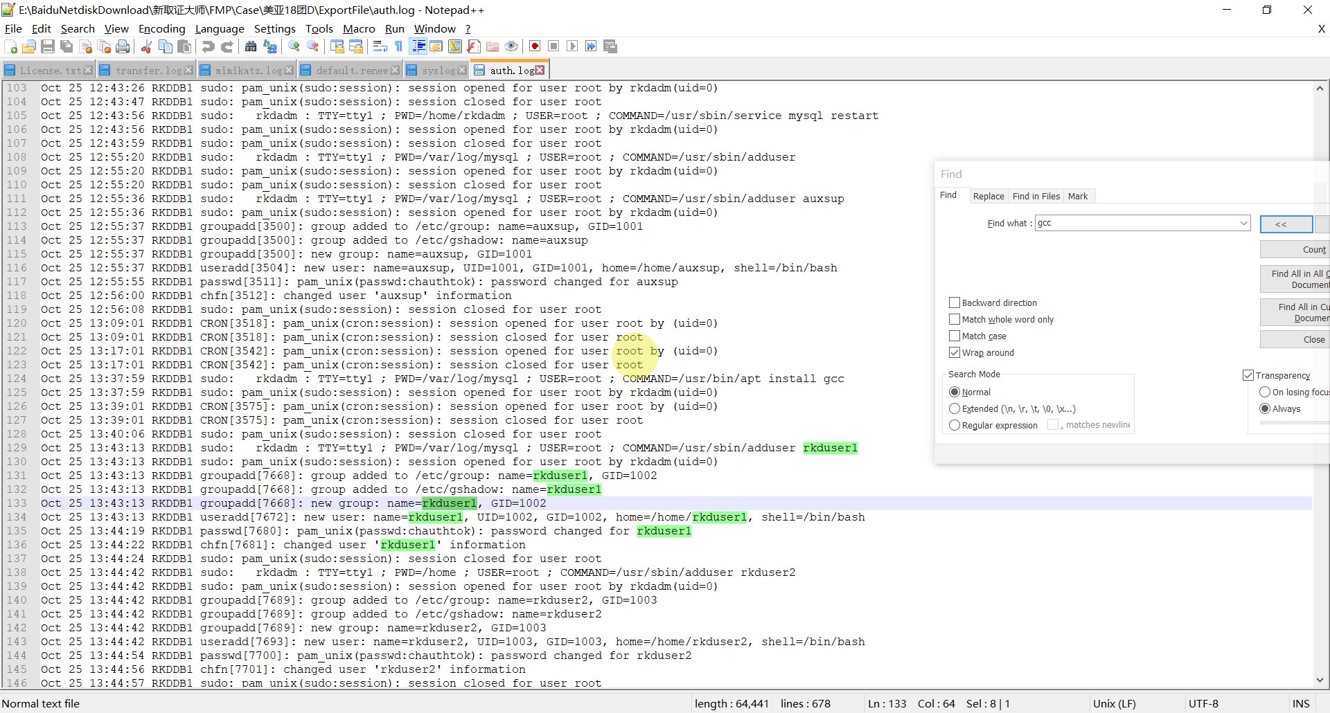Click the Undo arrow icon

[x=208, y=46]
